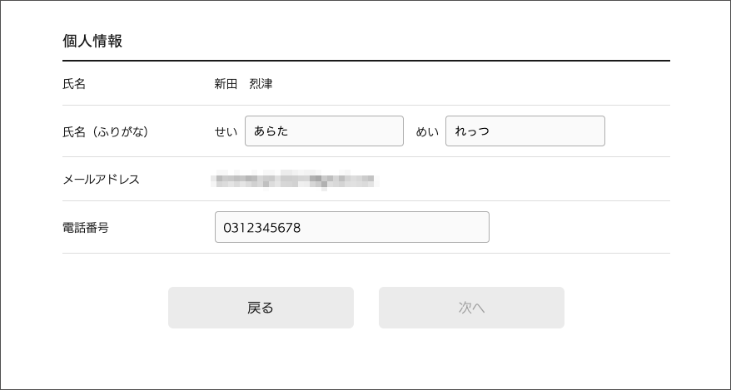Place cursor after あらた in せい field
Viewport: 731px width, 390px height.
[x=290, y=131]
